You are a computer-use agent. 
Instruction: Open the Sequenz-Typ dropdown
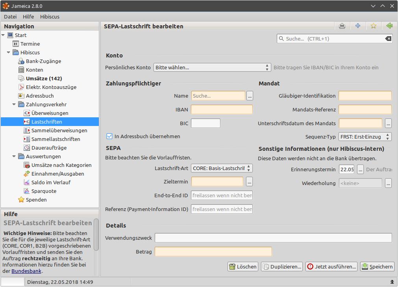click(365, 137)
